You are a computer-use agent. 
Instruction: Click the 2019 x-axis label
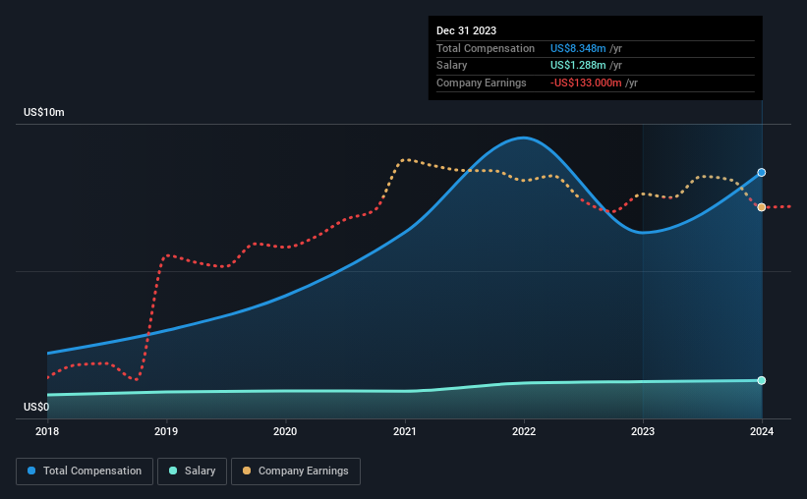coord(166,431)
